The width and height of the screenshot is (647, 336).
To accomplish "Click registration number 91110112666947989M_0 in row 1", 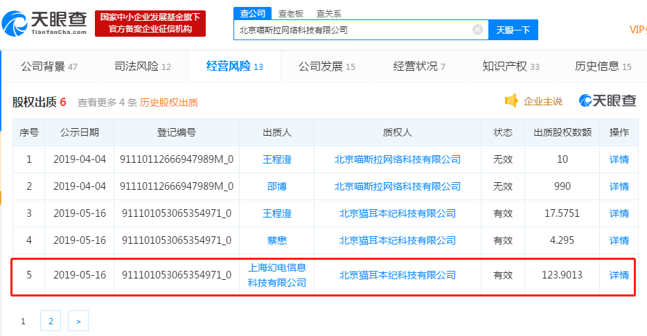I will pos(177,159).
